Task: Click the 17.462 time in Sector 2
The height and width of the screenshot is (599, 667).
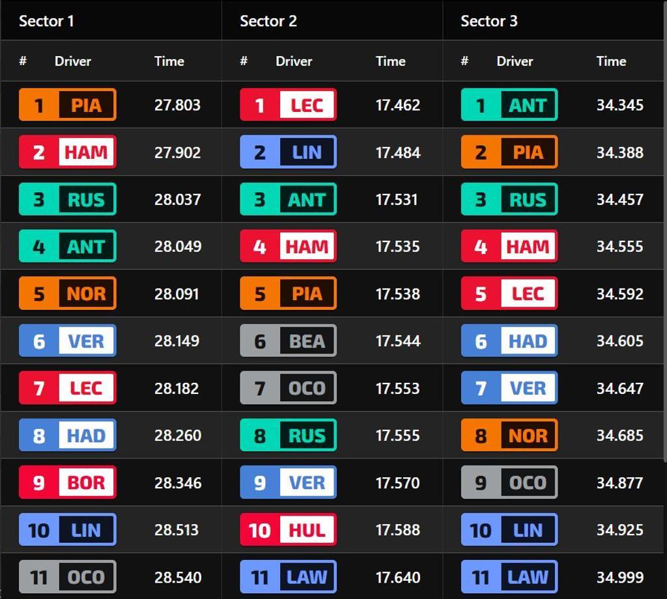Action: tap(398, 105)
